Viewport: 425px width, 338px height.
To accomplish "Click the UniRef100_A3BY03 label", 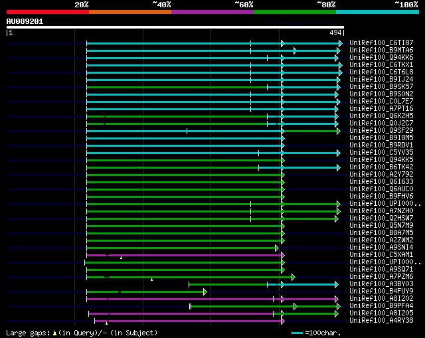I will point(381,284).
